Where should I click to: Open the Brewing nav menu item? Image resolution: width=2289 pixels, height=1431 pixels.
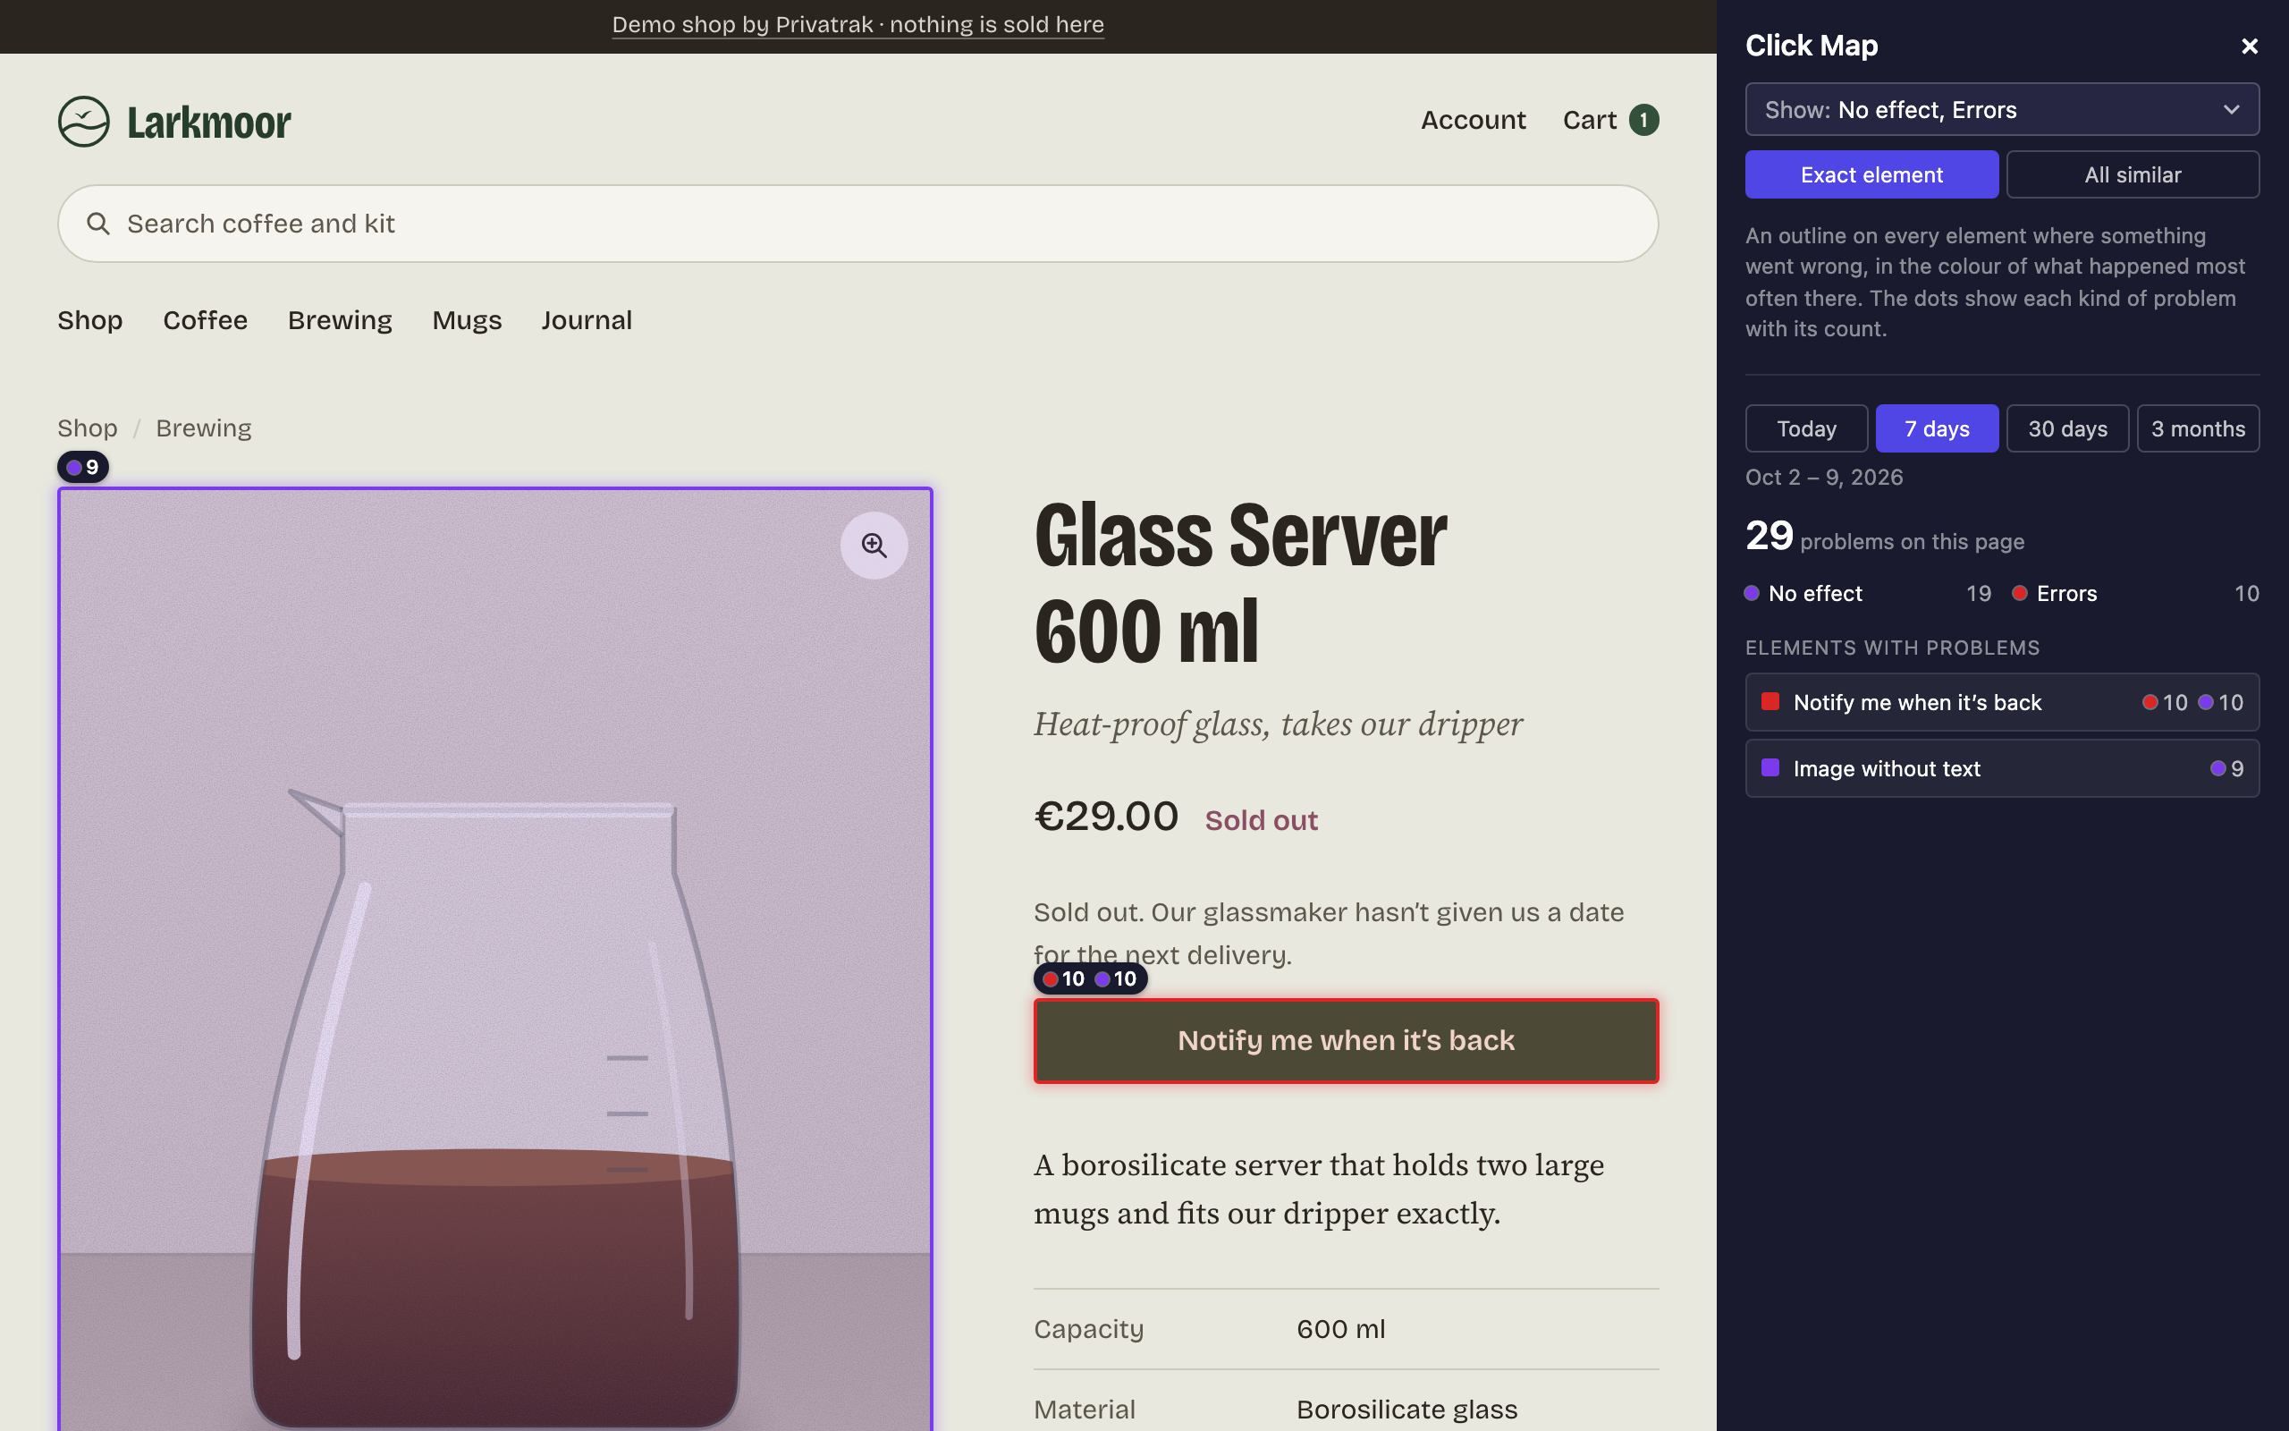coord(340,320)
